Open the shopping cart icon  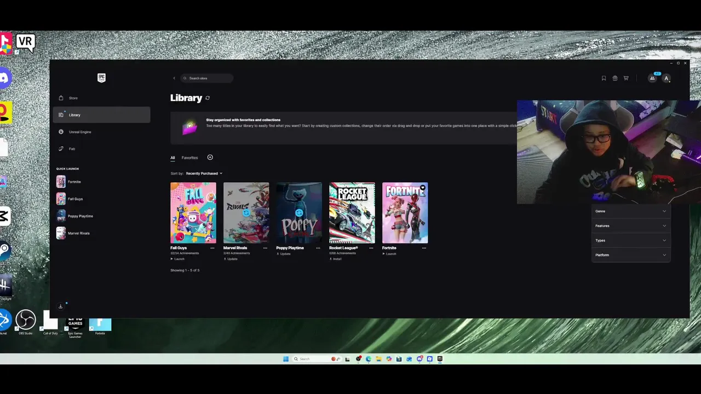626,78
